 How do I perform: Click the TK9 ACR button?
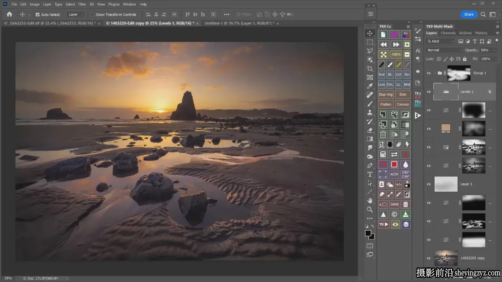[x=394, y=174]
